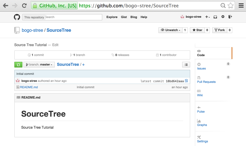This screenshot has width=246, height=146.
Task: Click the Settings tools icon in sidebar
Action: coord(199,137)
